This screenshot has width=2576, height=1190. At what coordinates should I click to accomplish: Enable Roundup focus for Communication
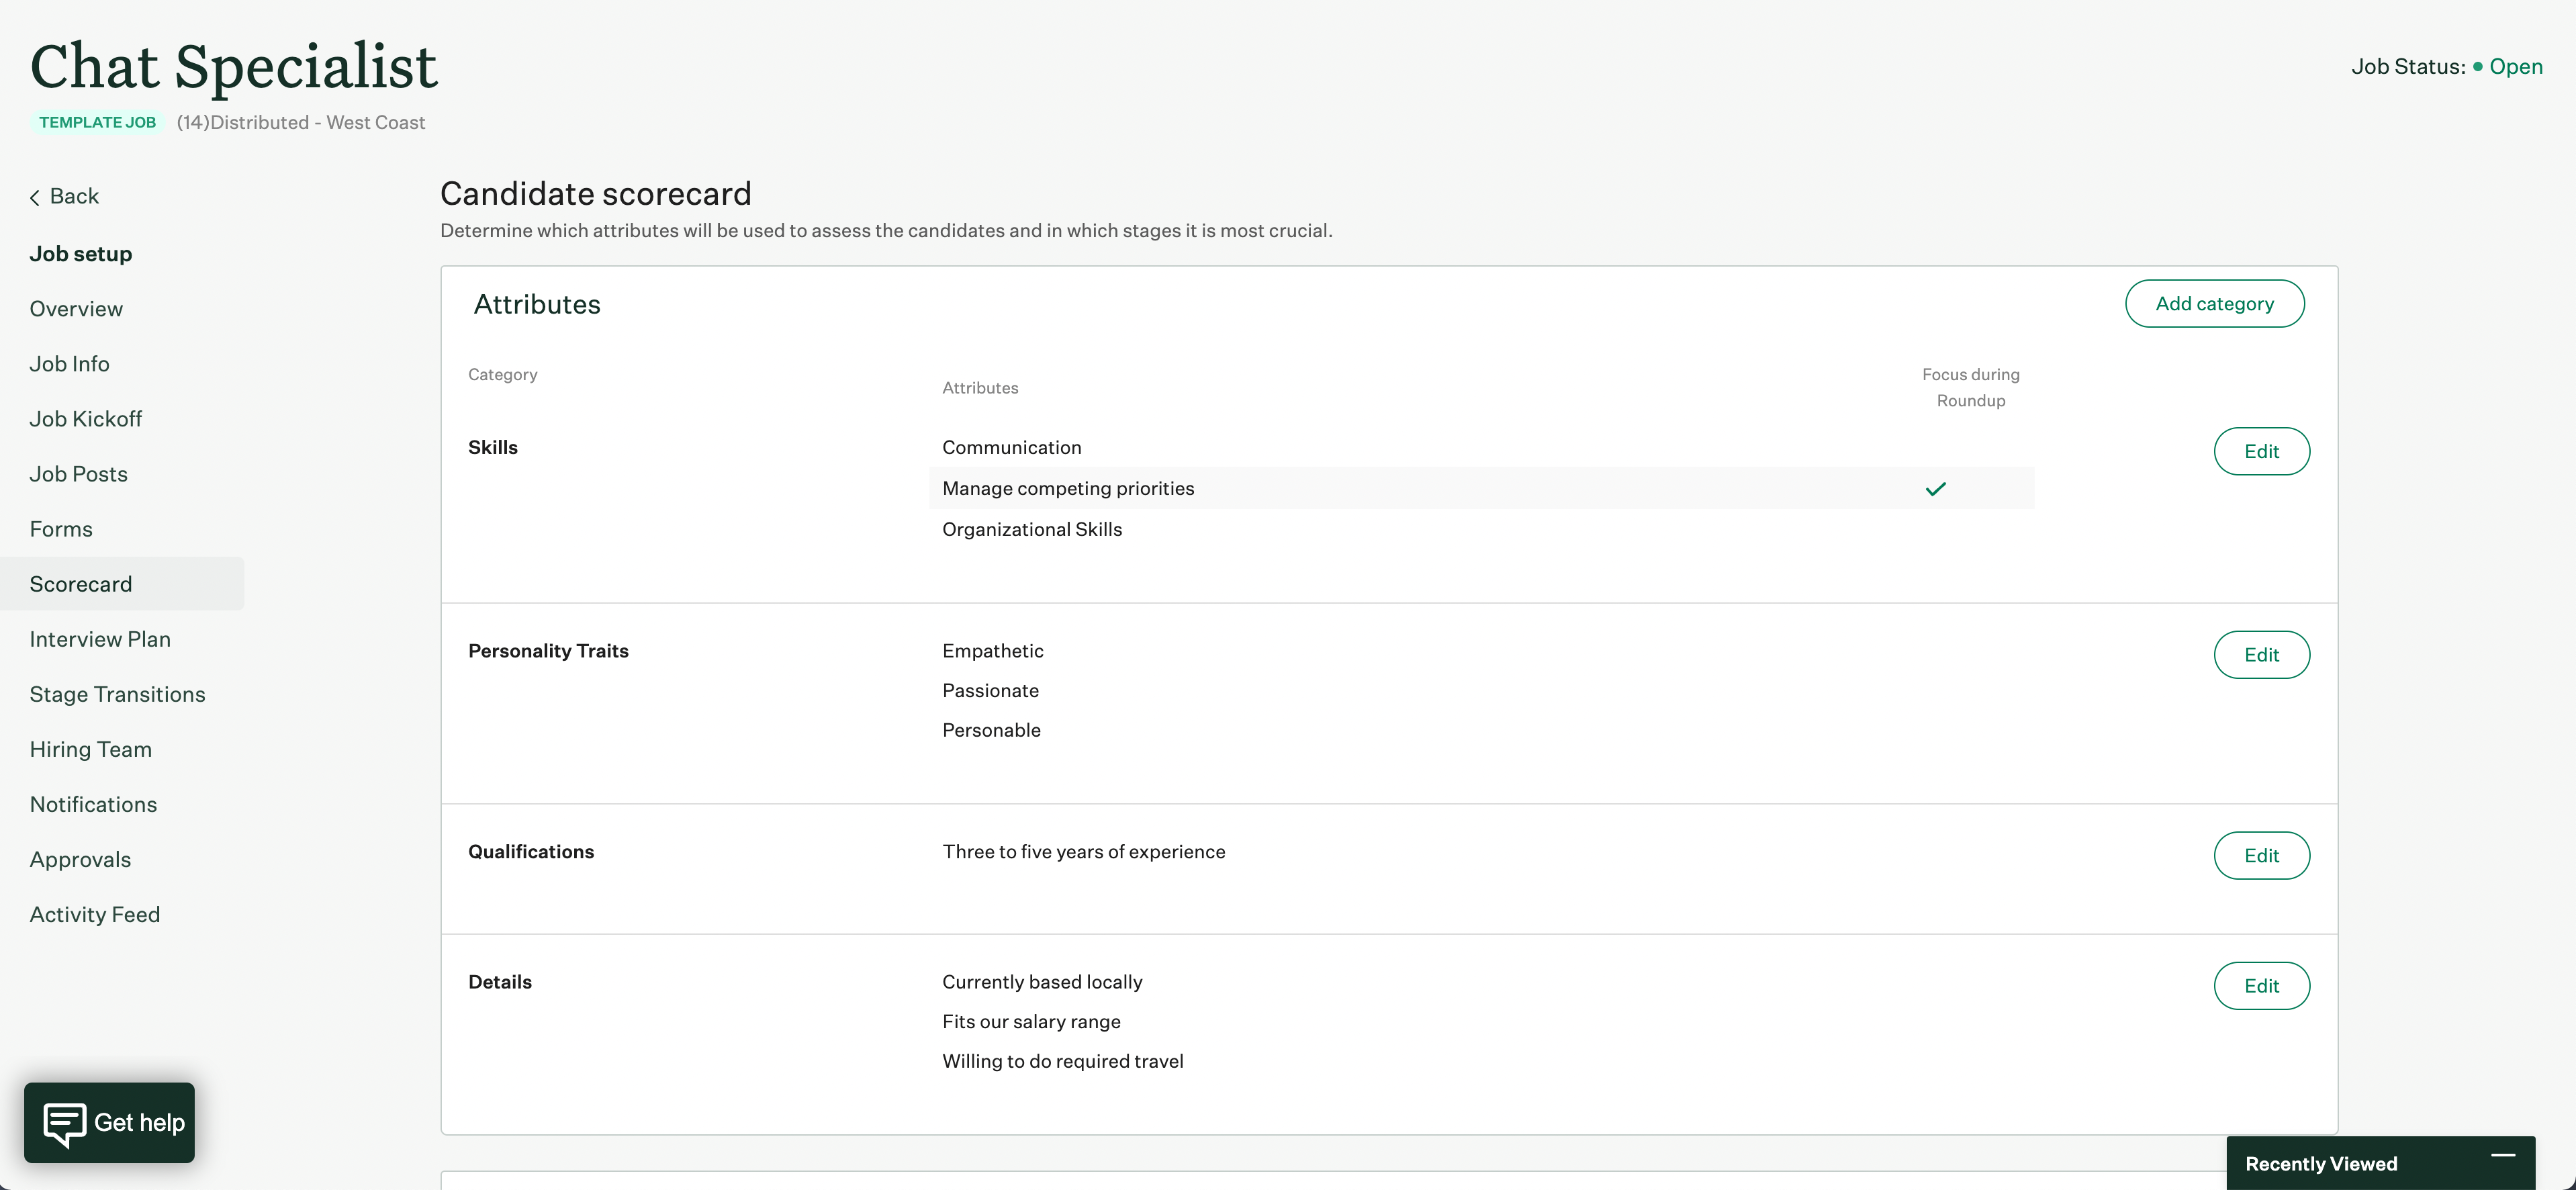tap(1936, 447)
